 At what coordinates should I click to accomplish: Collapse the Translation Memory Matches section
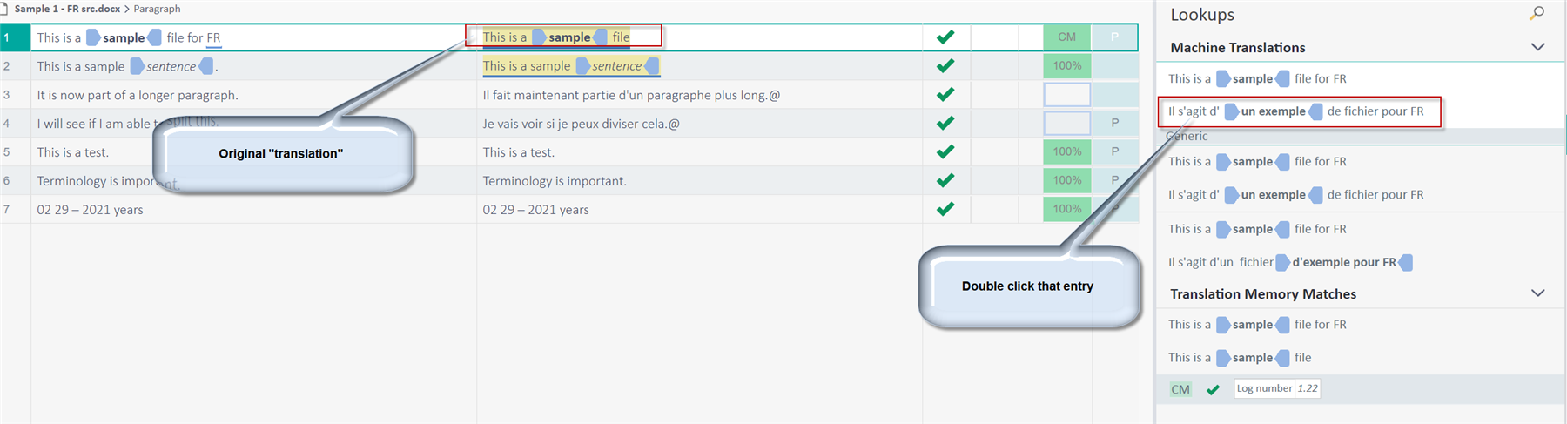1537,293
